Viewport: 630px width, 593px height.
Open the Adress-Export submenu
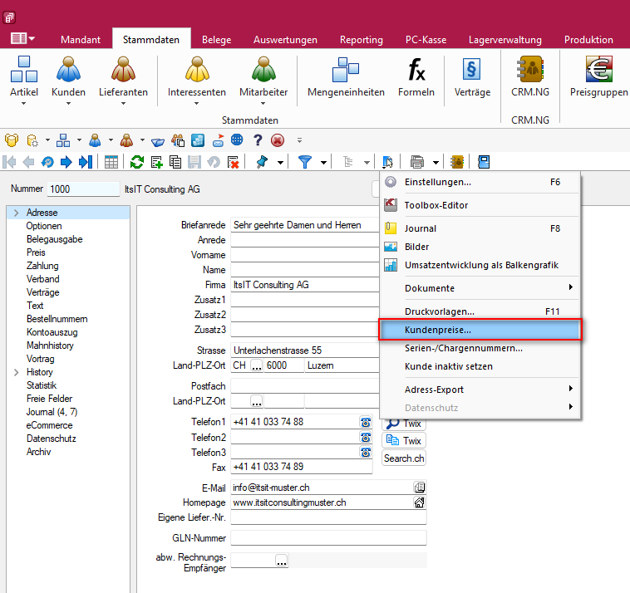pyautogui.click(x=480, y=390)
